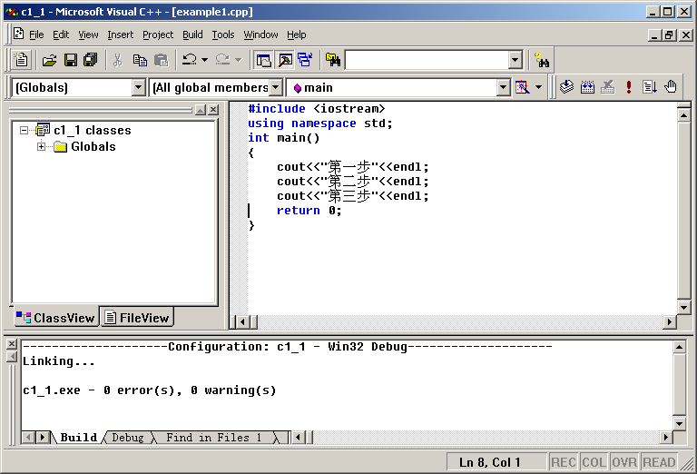Screen dimensions: 697x474
Task: Click the Build icon in build toolbar
Action: 587,87
